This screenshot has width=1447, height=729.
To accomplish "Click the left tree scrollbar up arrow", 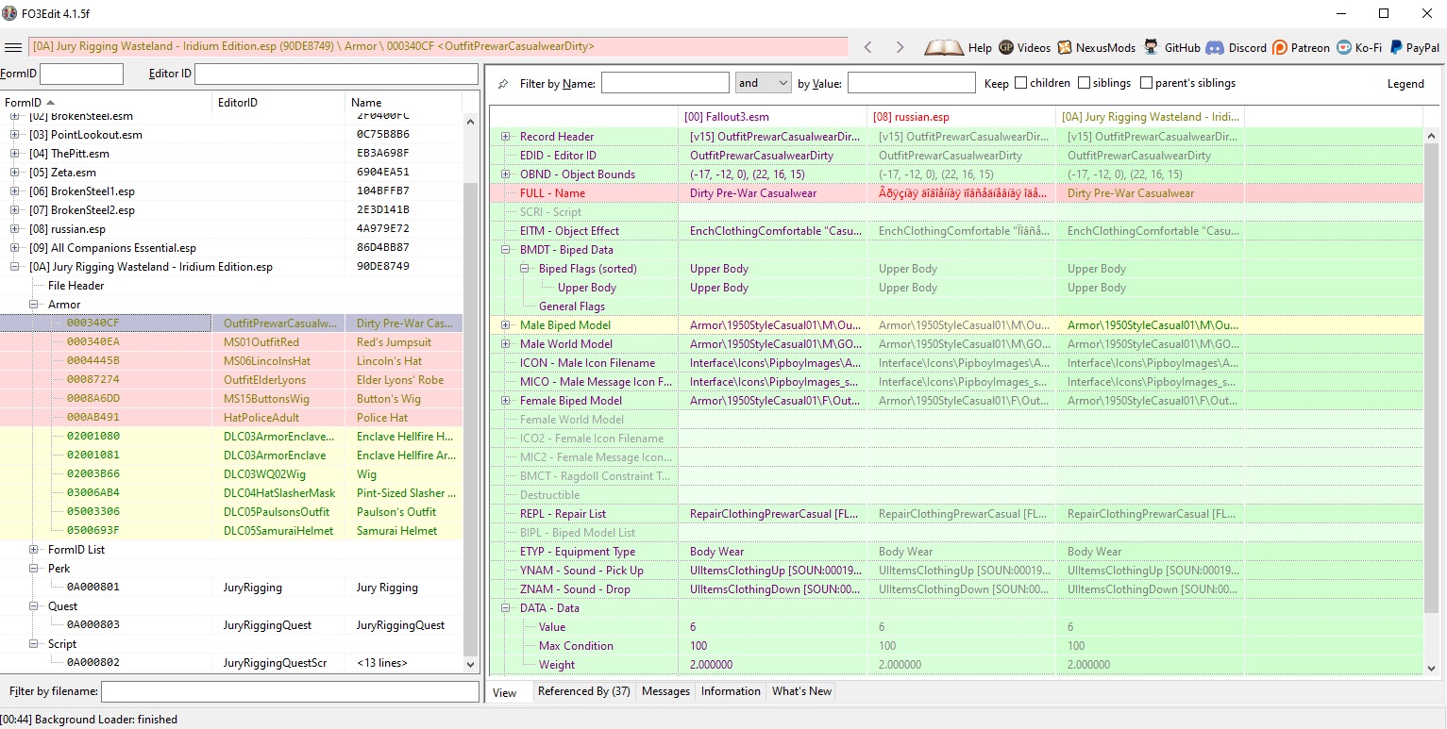I will tap(471, 121).
